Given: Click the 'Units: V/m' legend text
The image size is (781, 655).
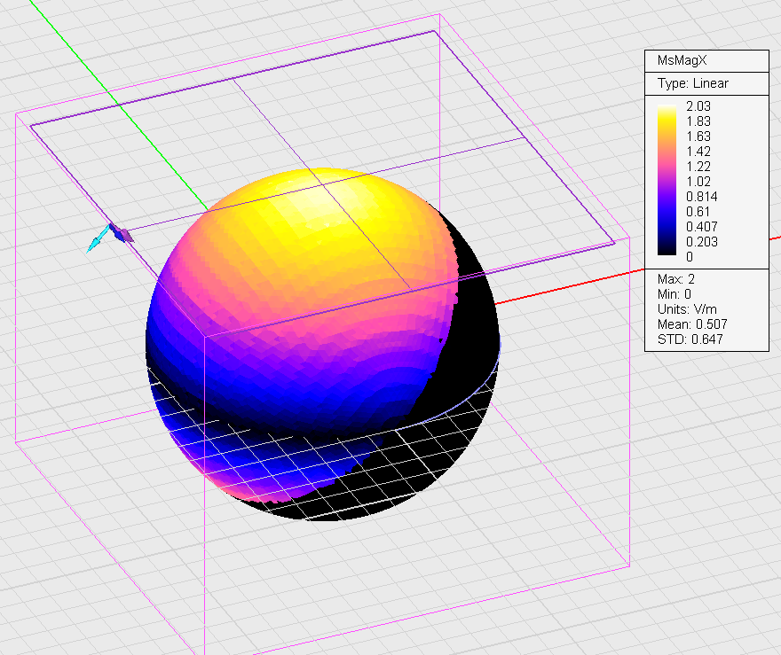Looking at the screenshot, I should 685,308.
